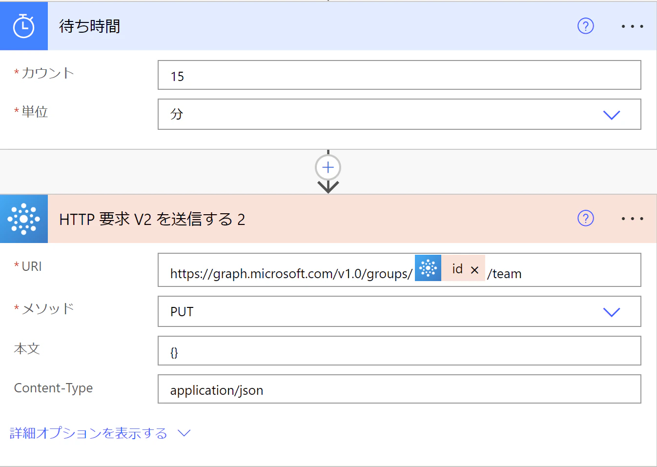Image resolution: width=657 pixels, height=467 pixels.
Task: Click the 待ち時間 timer icon
Action: point(23,26)
